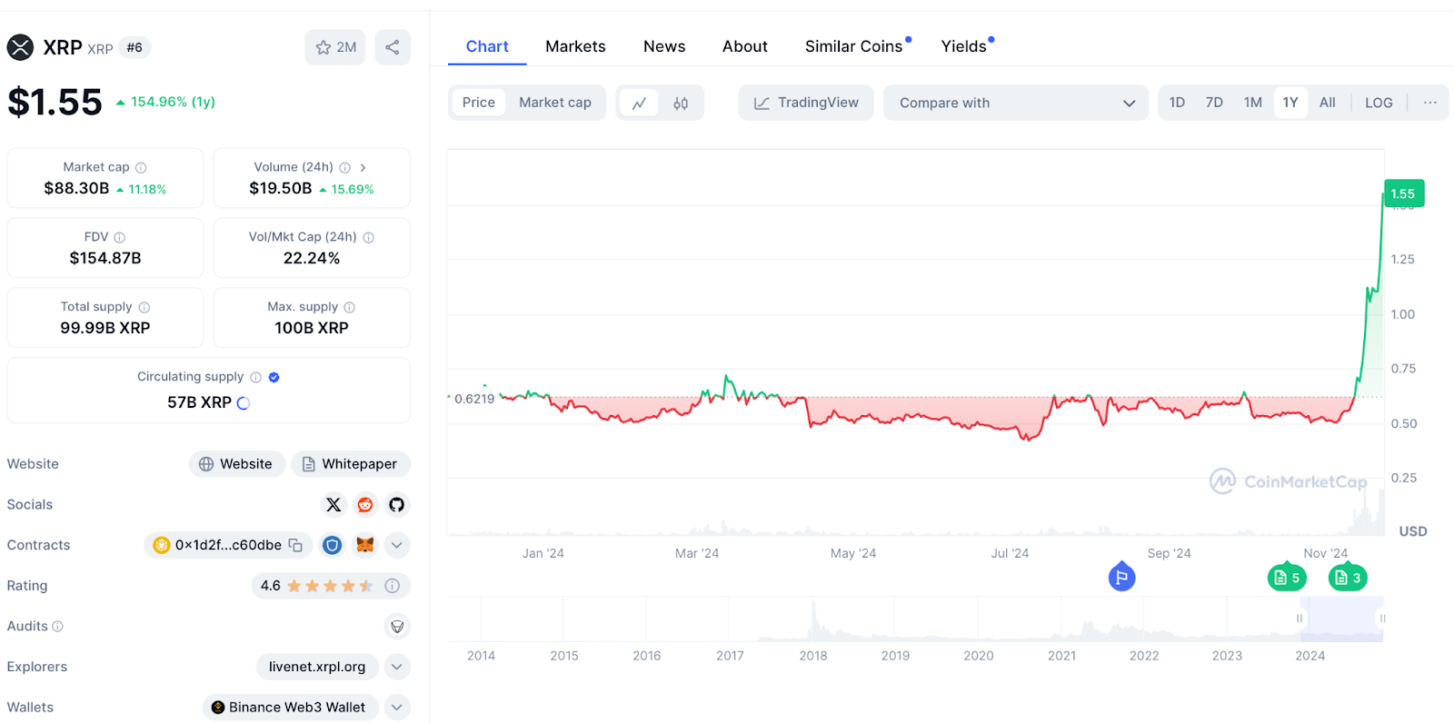Add XRP to watchlist via star button
Screen dimensions: 1454x723
[335, 47]
